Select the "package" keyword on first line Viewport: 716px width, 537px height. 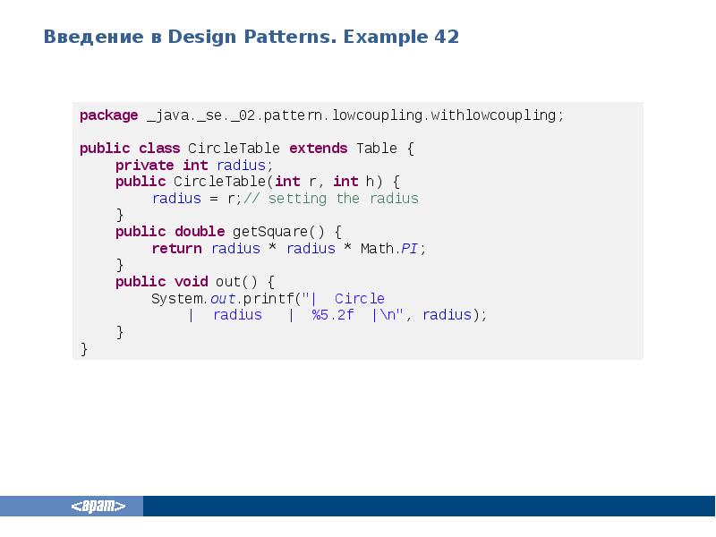(108, 115)
